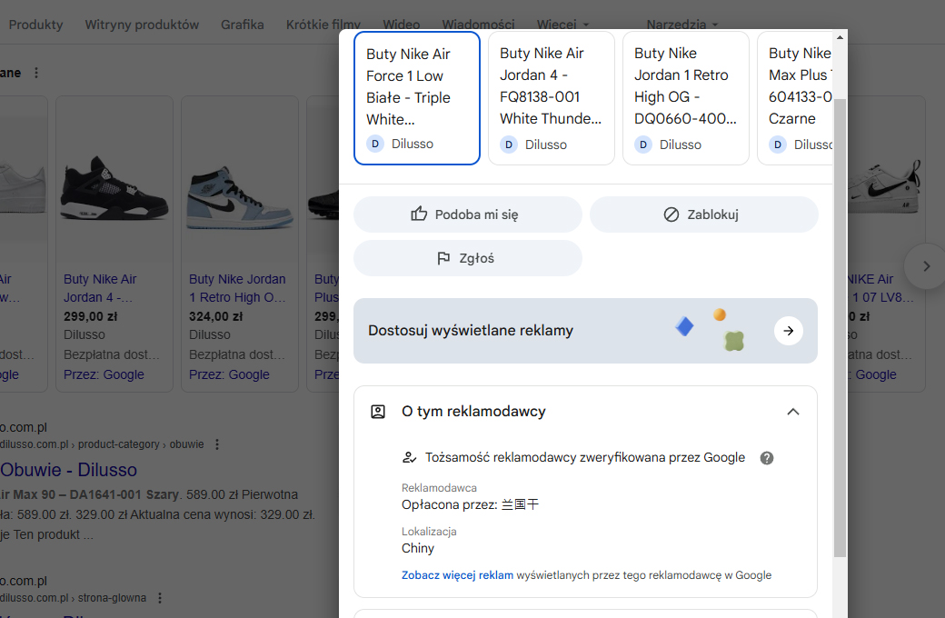Click the white Nike Air Force 1 07 LV8 shoe image

(885, 187)
